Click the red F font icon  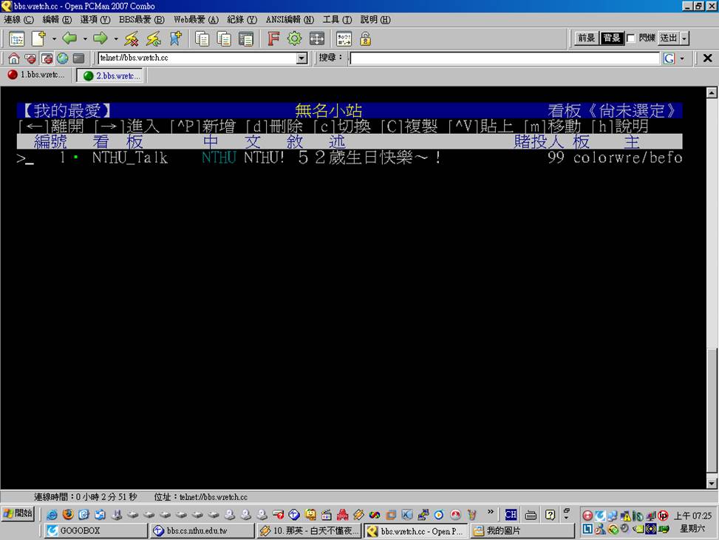point(273,38)
